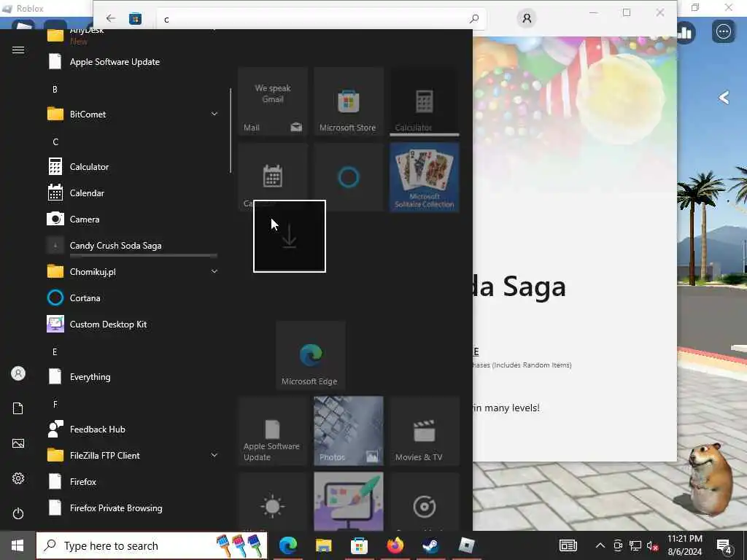Open the Movies & TV tile
Screen dimensions: 747x560
click(424, 431)
